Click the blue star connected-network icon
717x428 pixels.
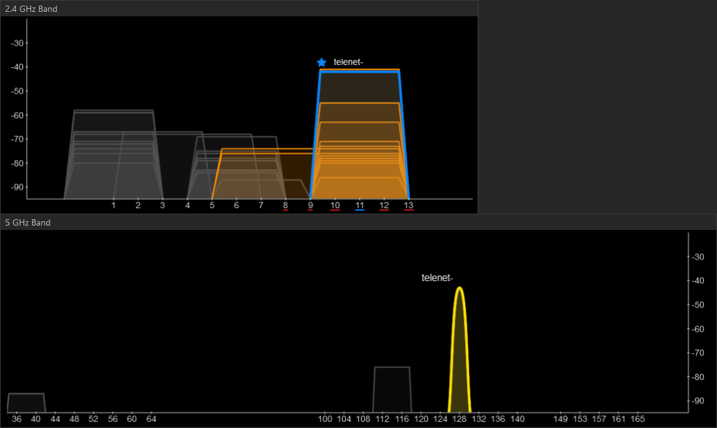pos(321,62)
